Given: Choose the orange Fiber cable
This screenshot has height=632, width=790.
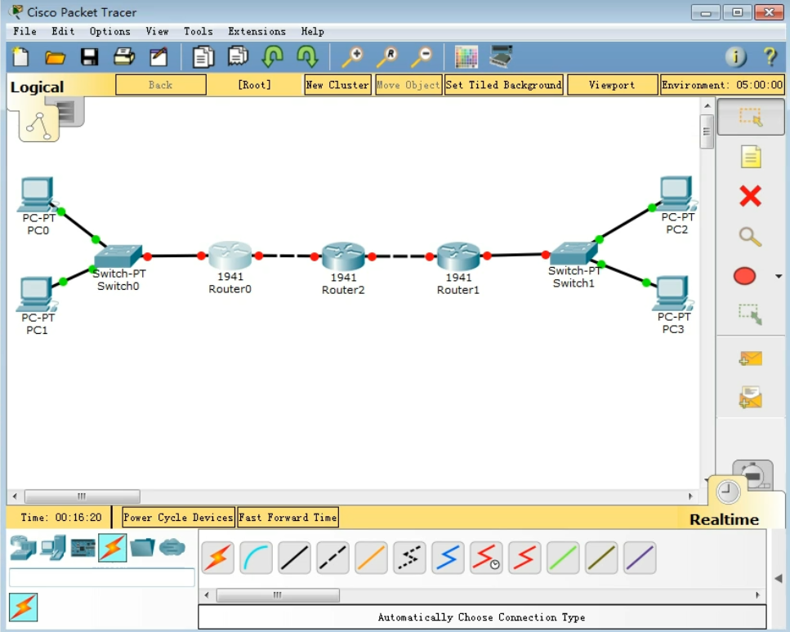Looking at the screenshot, I should [371, 558].
